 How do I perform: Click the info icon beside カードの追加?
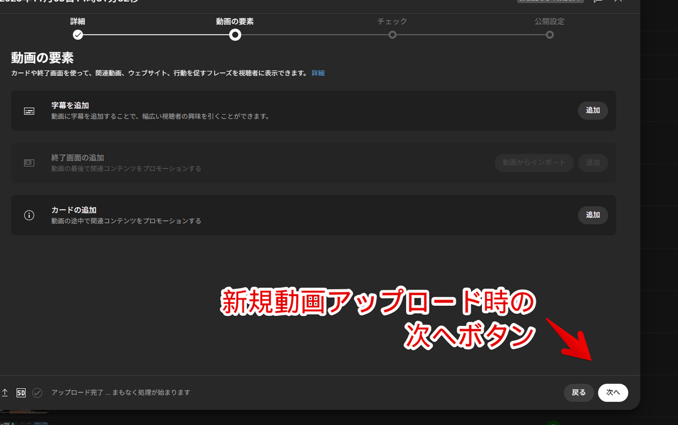click(29, 215)
